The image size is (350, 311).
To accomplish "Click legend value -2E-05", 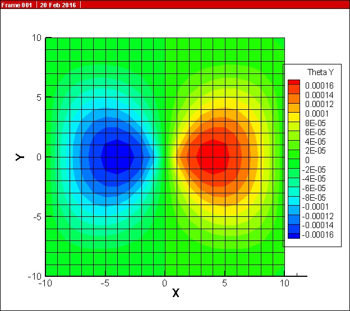I will (314, 170).
